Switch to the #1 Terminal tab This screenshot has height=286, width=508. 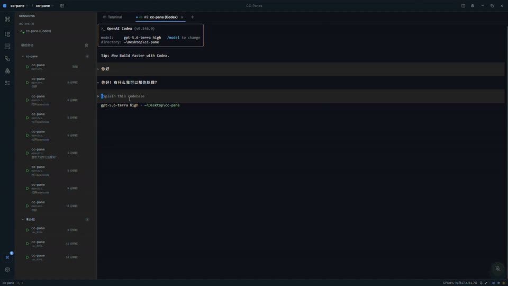(x=112, y=17)
